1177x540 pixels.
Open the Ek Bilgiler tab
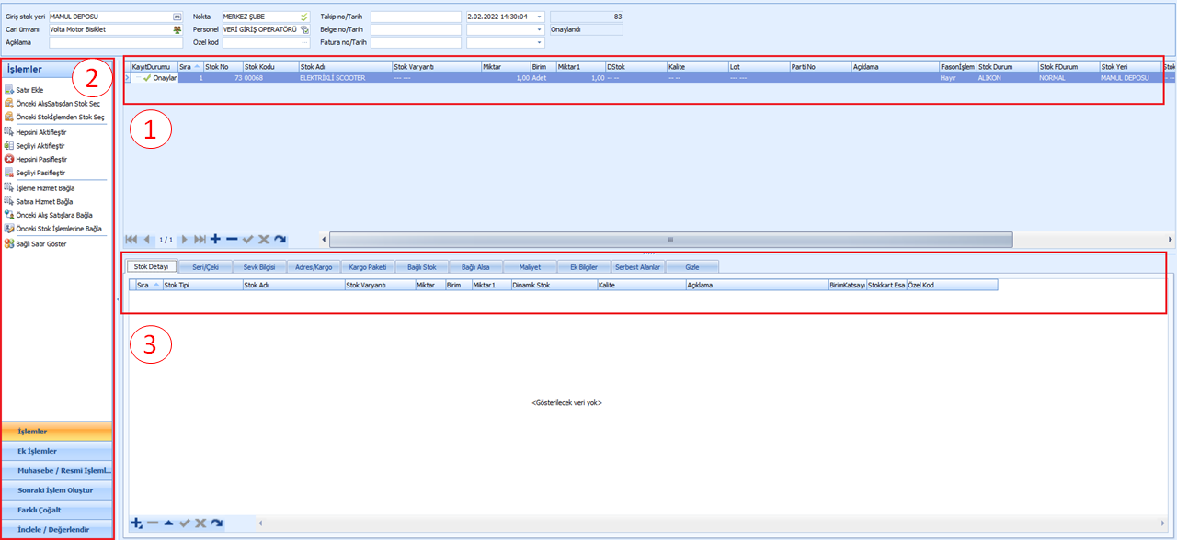click(584, 267)
